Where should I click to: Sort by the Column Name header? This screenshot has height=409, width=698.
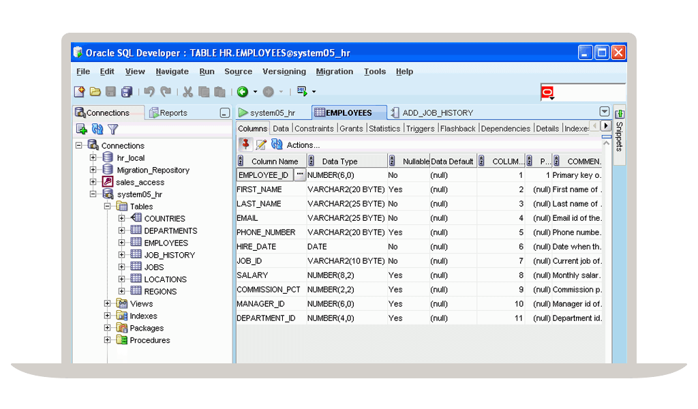pyautogui.click(x=271, y=161)
